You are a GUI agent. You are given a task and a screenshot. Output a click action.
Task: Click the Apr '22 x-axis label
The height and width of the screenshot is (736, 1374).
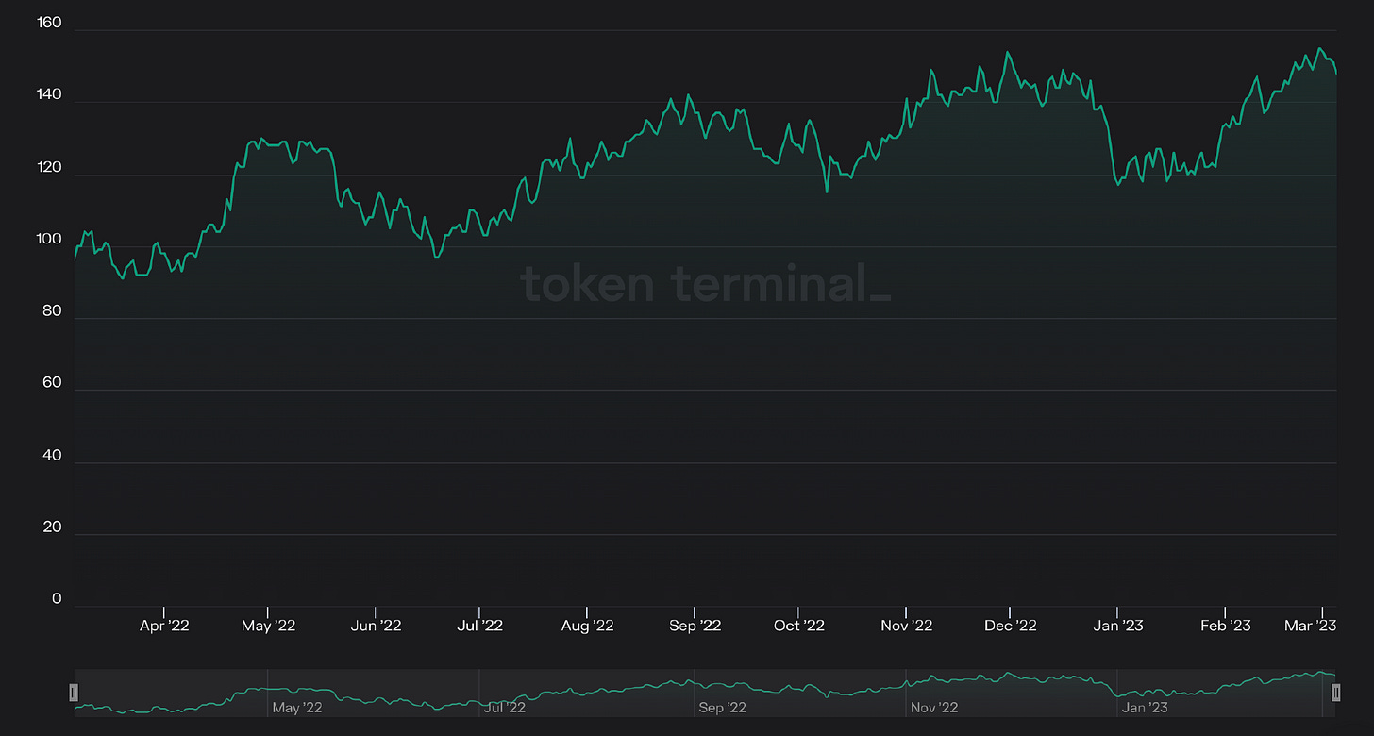[164, 626]
